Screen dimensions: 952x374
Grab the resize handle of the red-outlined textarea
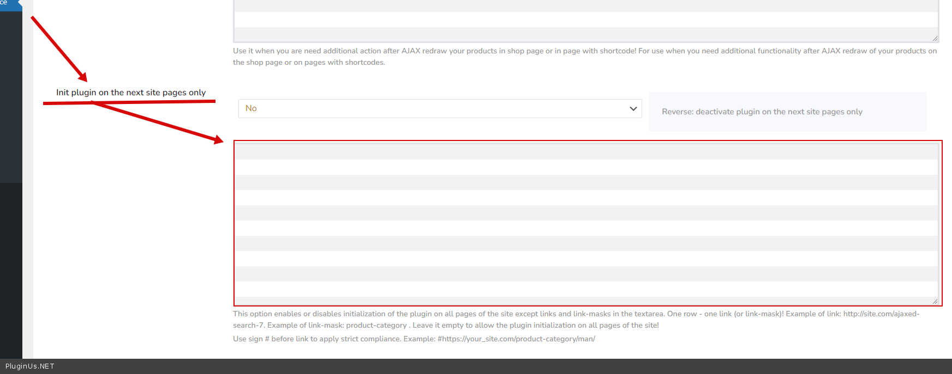point(935,301)
